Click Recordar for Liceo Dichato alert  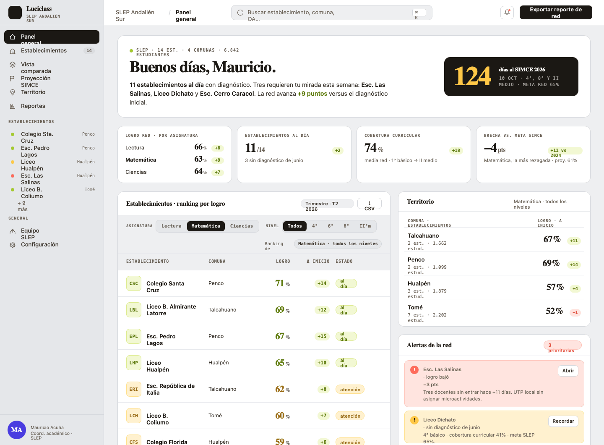coord(563,421)
